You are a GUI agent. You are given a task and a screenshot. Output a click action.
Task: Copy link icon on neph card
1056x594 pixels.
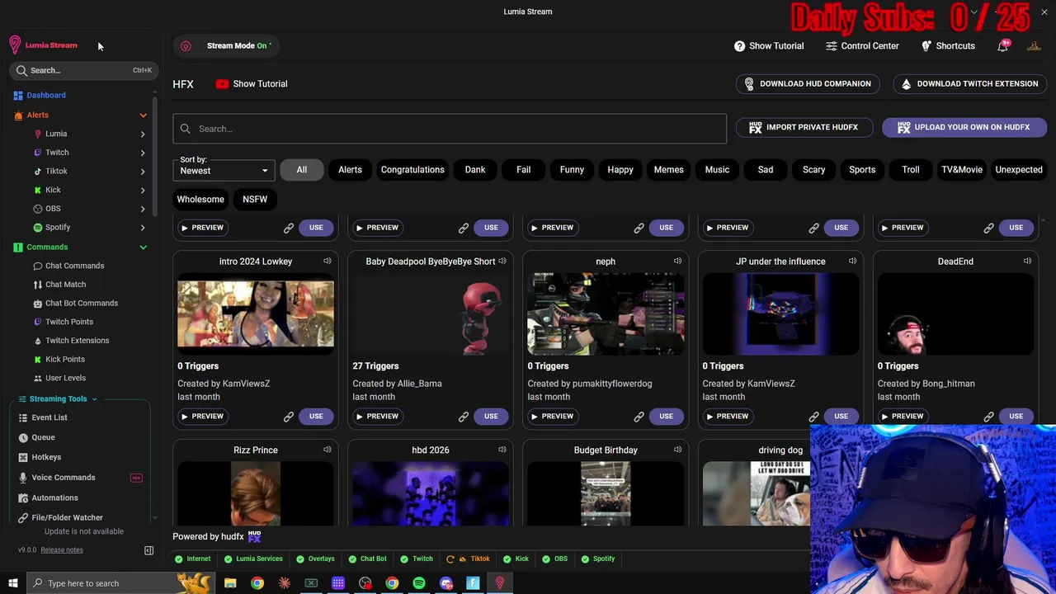(x=639, y=417)
